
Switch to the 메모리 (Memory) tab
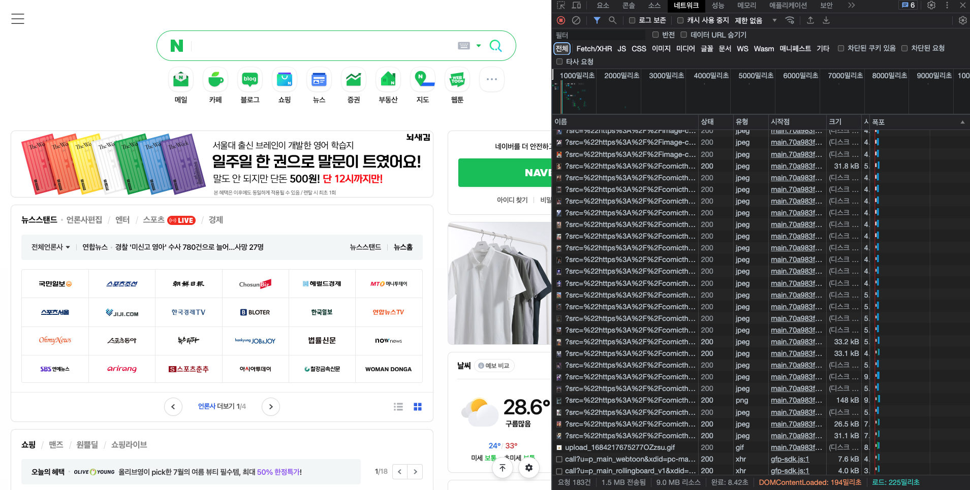coord(746,5)
